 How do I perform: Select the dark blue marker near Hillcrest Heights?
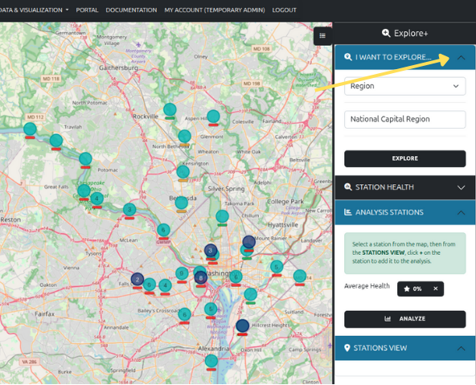pos(243,326)
